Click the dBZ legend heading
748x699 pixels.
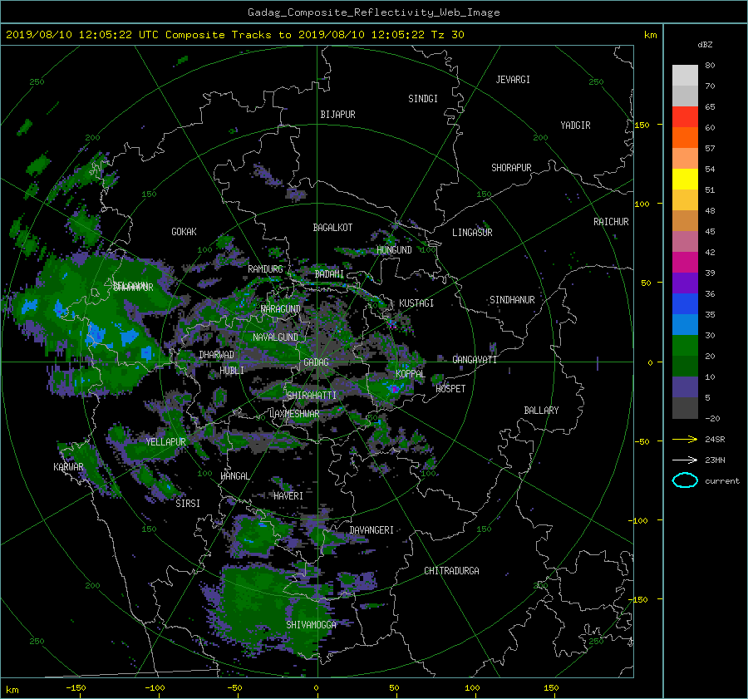coord(705,45)
